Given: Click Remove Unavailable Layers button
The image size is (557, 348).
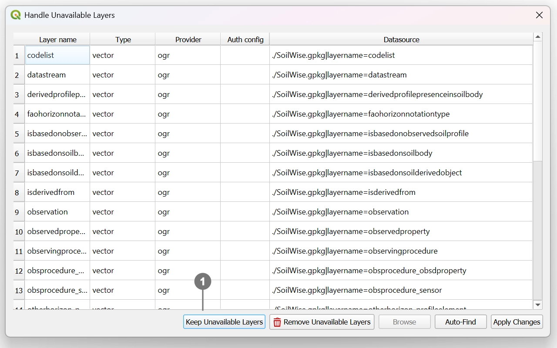Looking at the screenshot, I should point(322,322).
